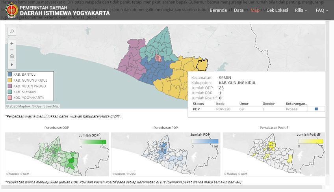Open the 2020 Mapbox attribution link
This screenshot has width=334, height=192.
(19, 106)
